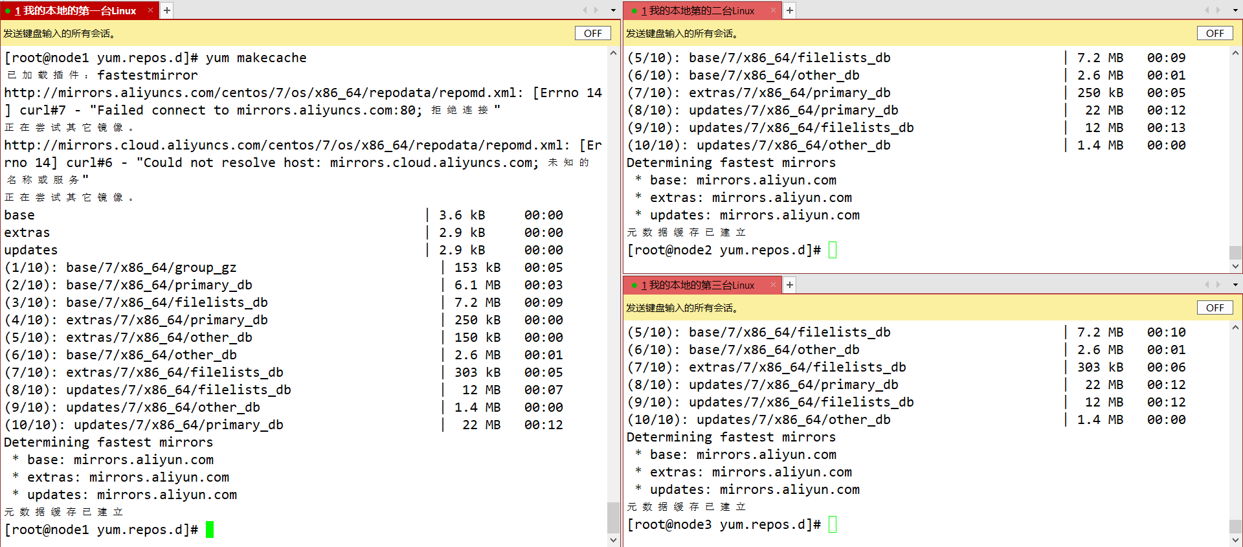Click '(9/10): updates/7/x86_64/filelists_db' in node2 terminal
The image size is (1243, 547).
pos(770,128)
